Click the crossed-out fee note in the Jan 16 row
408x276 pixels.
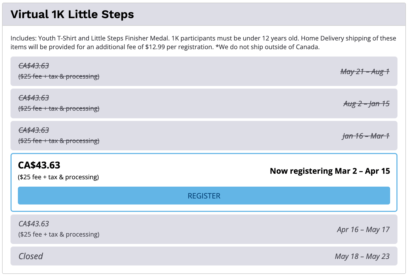[x=59, y=141]
